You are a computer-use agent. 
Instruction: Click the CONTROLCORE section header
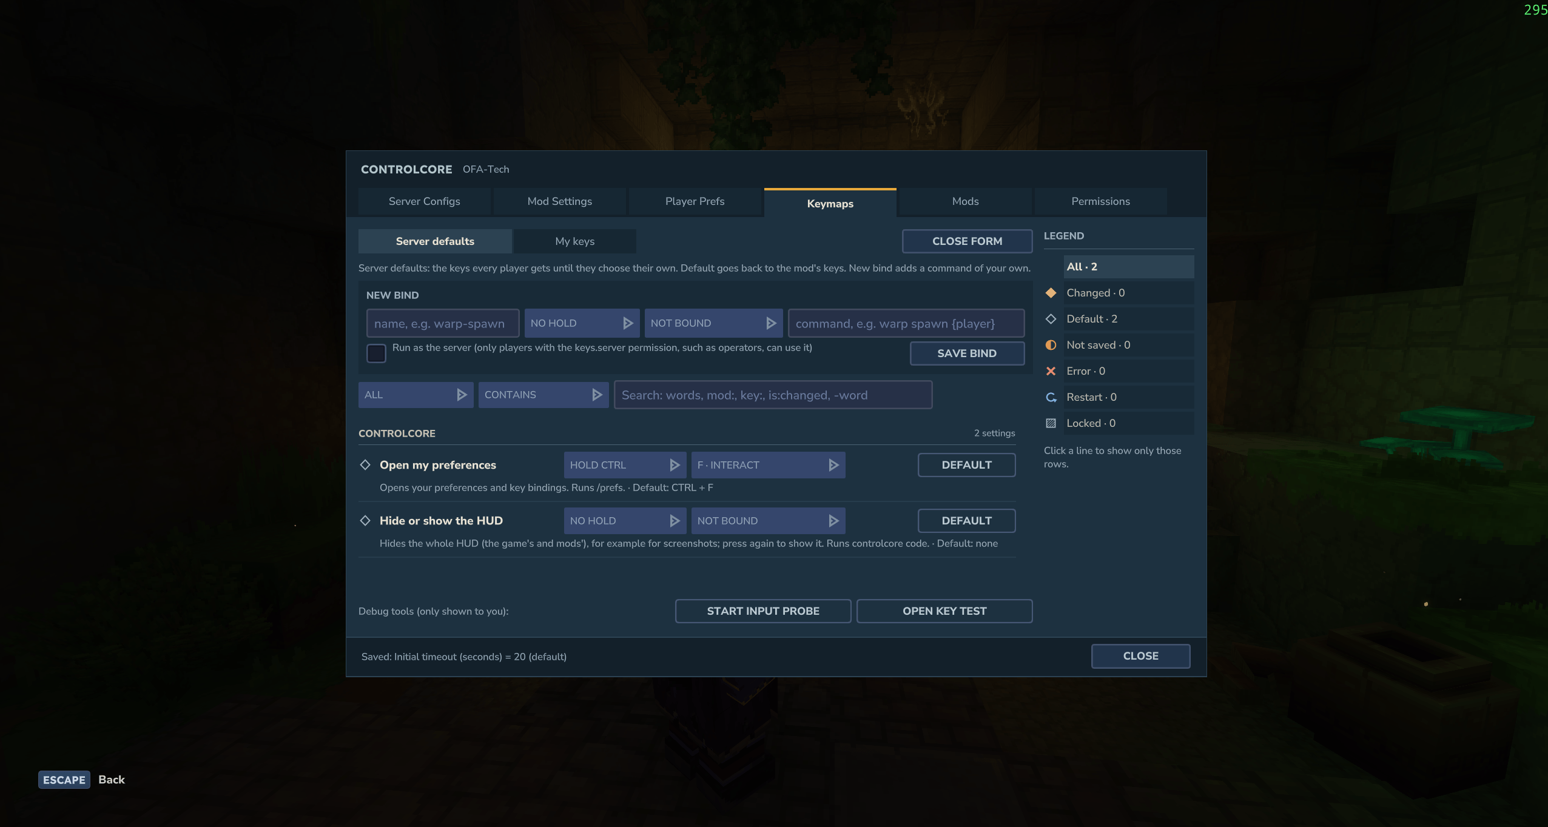pos(397,434)
